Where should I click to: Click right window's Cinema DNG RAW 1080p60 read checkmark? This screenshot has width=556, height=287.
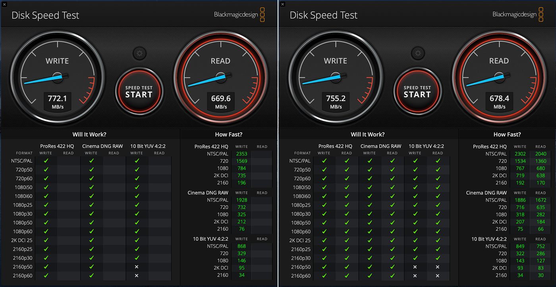tap(392, 232)
